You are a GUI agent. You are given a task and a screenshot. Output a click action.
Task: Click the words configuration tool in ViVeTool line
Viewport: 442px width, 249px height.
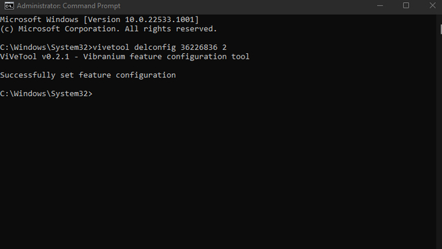pyautogui.click(x=208, y=57)
